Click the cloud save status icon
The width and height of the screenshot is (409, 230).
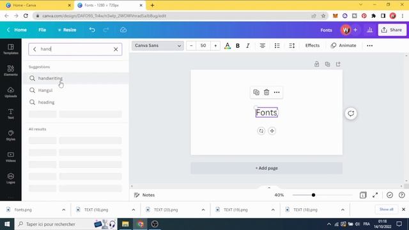(x=123, y=30)
